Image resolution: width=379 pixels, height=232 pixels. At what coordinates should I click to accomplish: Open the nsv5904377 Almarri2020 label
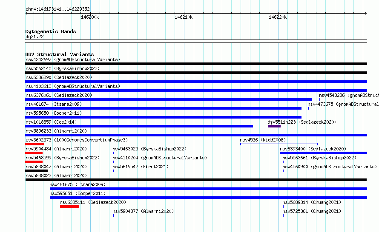(143, 211)
